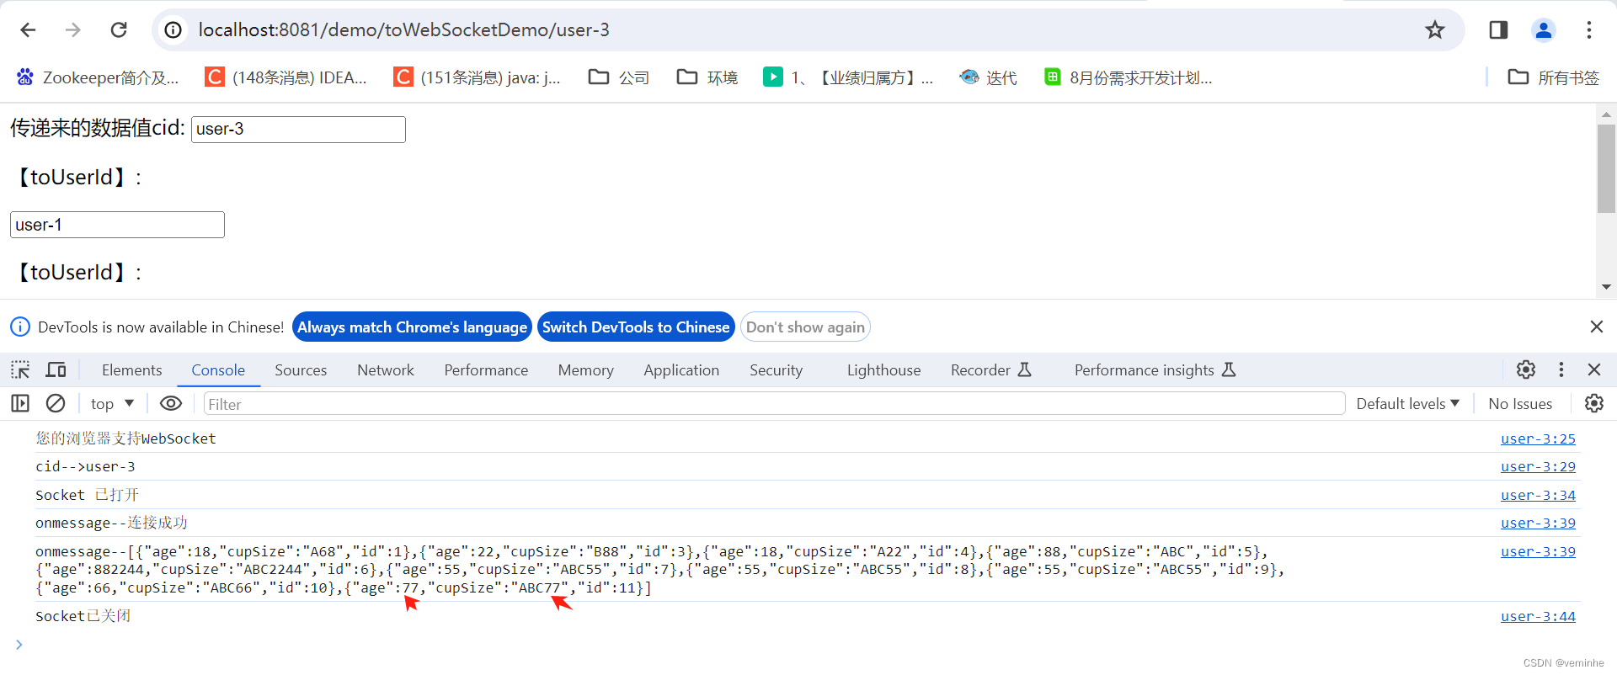Open the user-3:39 link for the JSON message

1538,551
